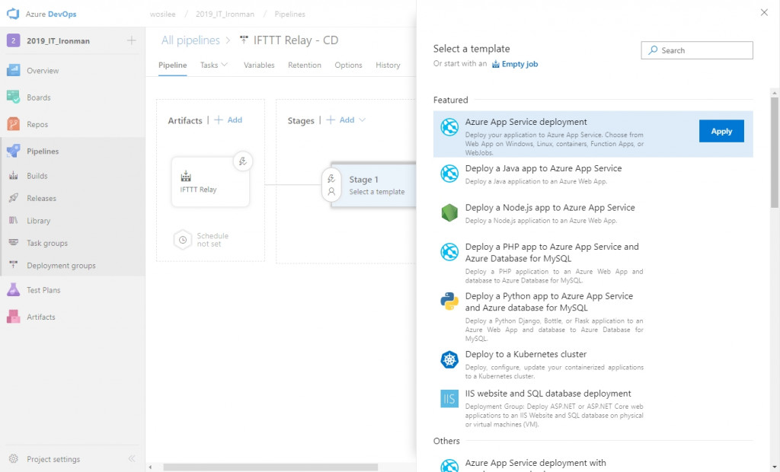Screen dimensions: 780x472
Task: Click the Artifacts sidebar icon
Action: click(x=14, y=317)
